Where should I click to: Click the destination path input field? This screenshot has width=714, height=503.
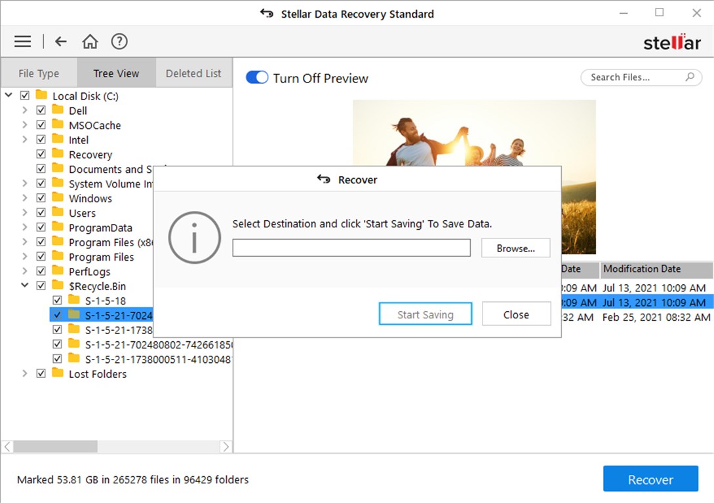[x=351, y=248]
